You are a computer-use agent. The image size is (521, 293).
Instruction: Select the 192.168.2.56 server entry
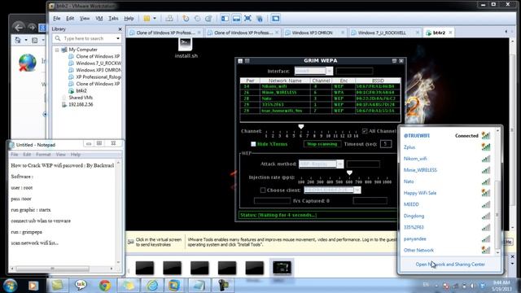coord(81,105)
